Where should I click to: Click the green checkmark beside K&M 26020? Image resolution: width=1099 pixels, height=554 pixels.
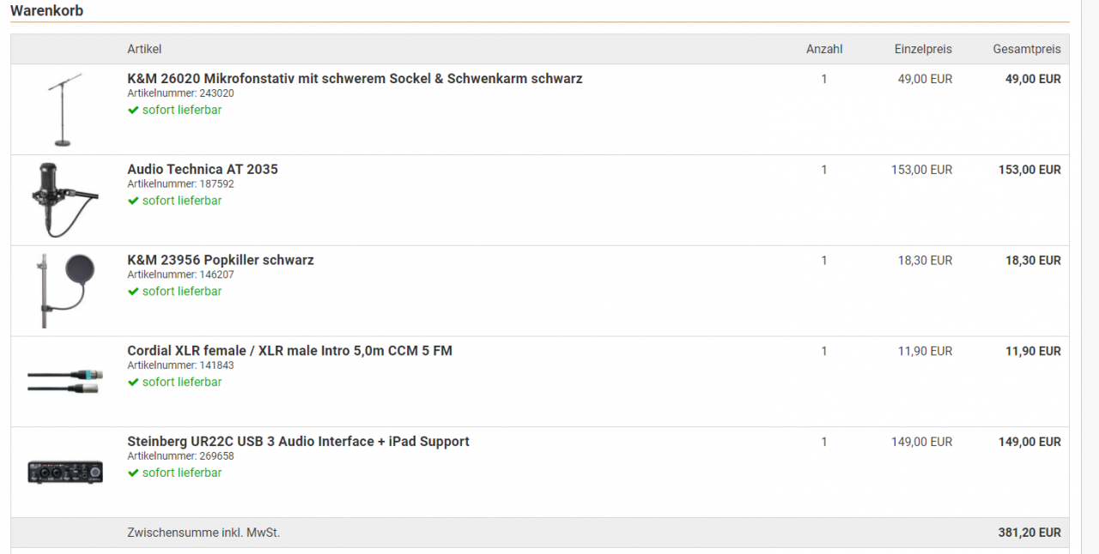(x=133, y=110)
